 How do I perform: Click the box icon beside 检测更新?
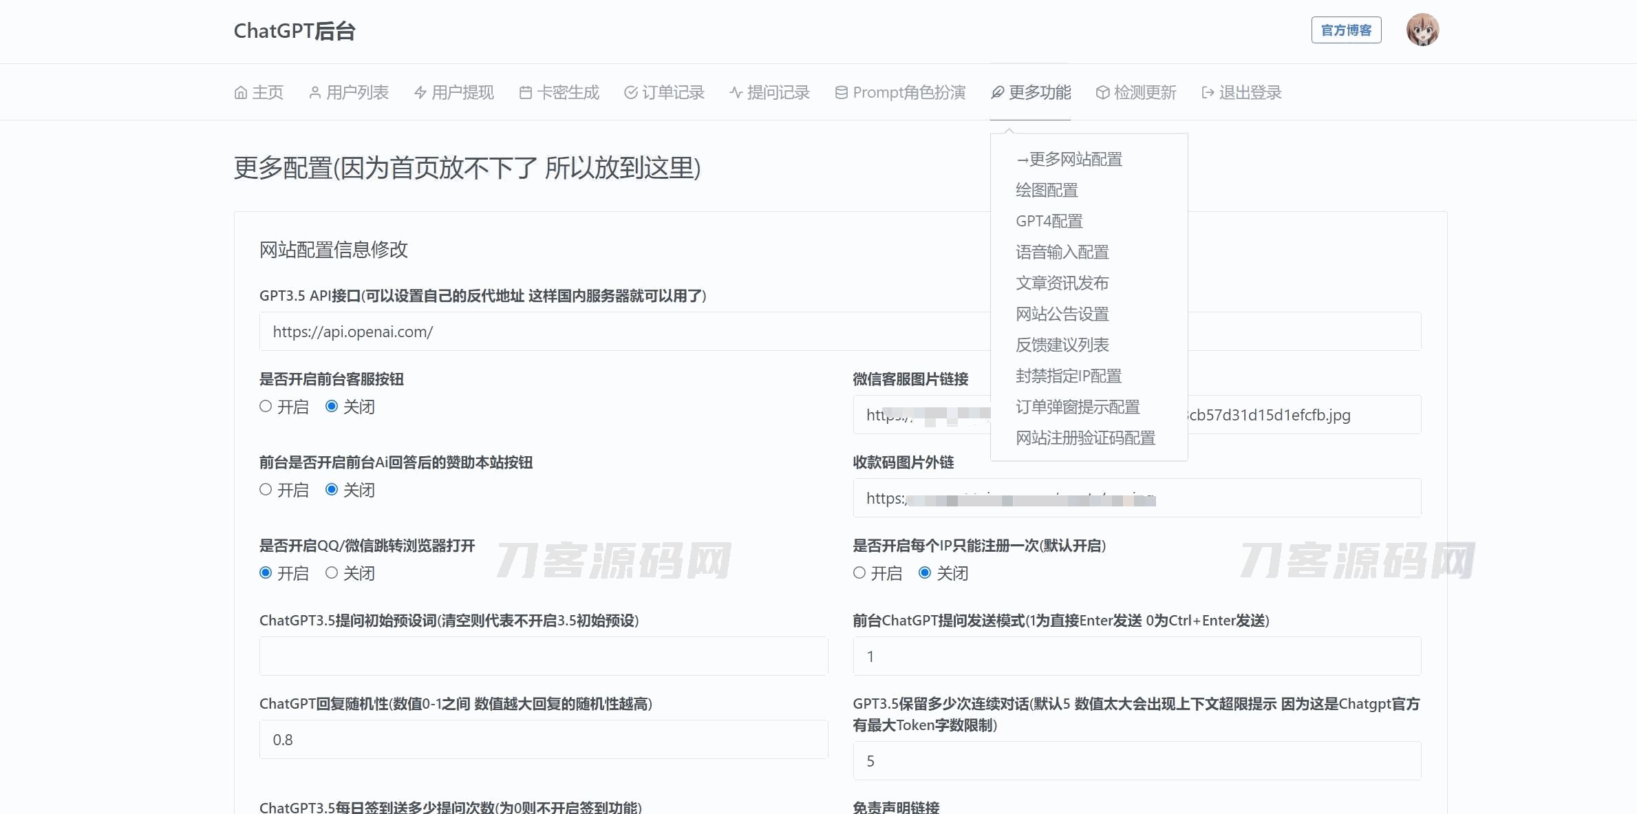point(1102,92)
